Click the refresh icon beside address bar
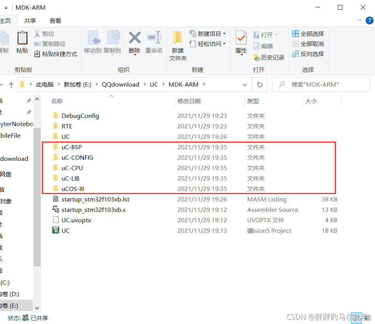Screen dimensions: 375x324 pyautogui.click(x=260, y=85)
